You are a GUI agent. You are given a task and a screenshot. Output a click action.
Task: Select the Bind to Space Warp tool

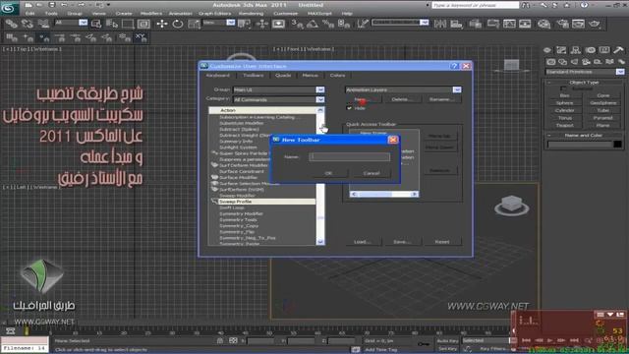[x=43, y=24]
